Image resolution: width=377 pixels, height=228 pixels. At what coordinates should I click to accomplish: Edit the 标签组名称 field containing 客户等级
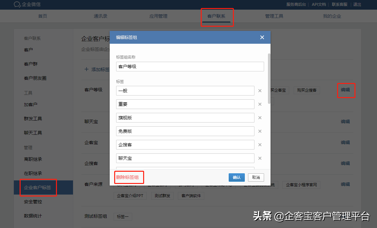190,67
